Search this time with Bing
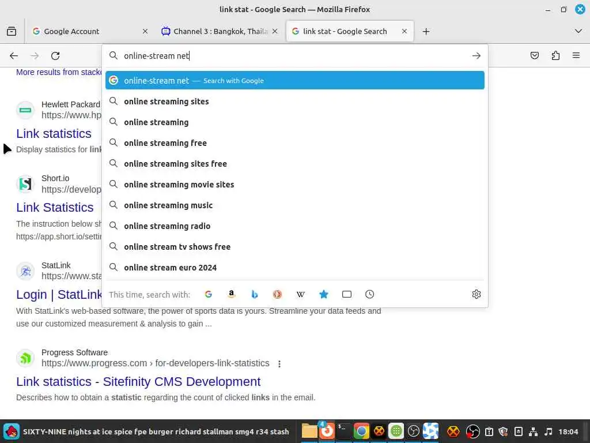This screenshot has height=443, width=590. 254,294
